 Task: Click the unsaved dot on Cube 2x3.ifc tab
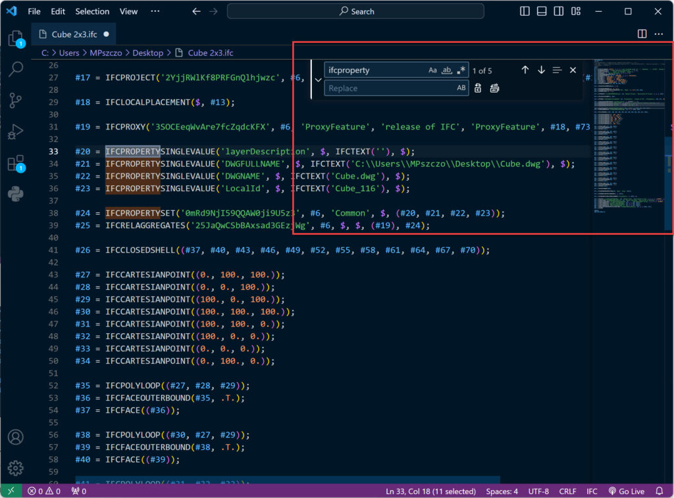coord(106,34)
